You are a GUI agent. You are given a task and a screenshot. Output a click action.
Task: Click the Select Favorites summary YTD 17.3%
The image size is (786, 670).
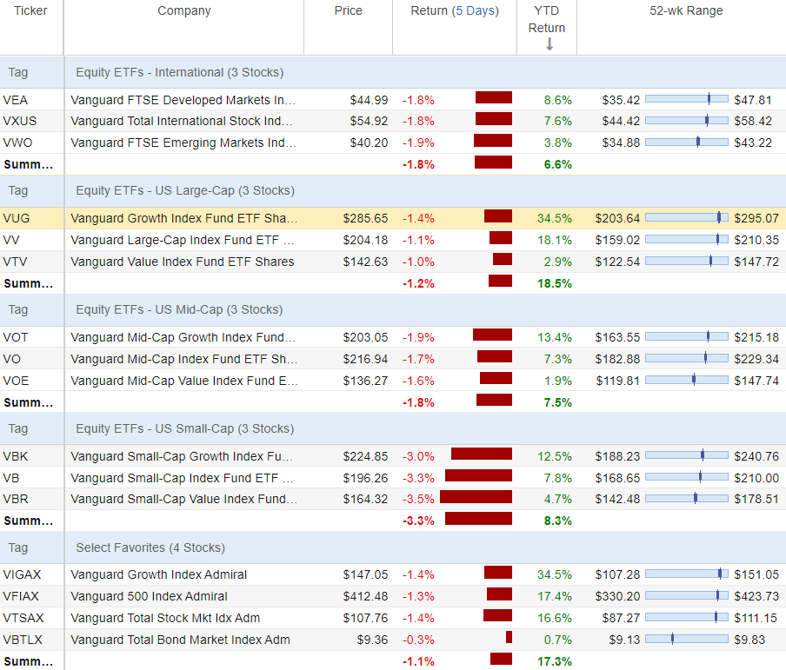pos(555,661)
